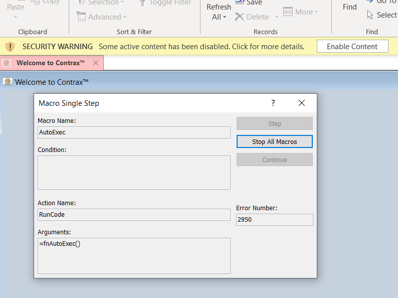Click the Arguments text box
The width and height of the screenshot is (398, 298).
tap(134, 255)
